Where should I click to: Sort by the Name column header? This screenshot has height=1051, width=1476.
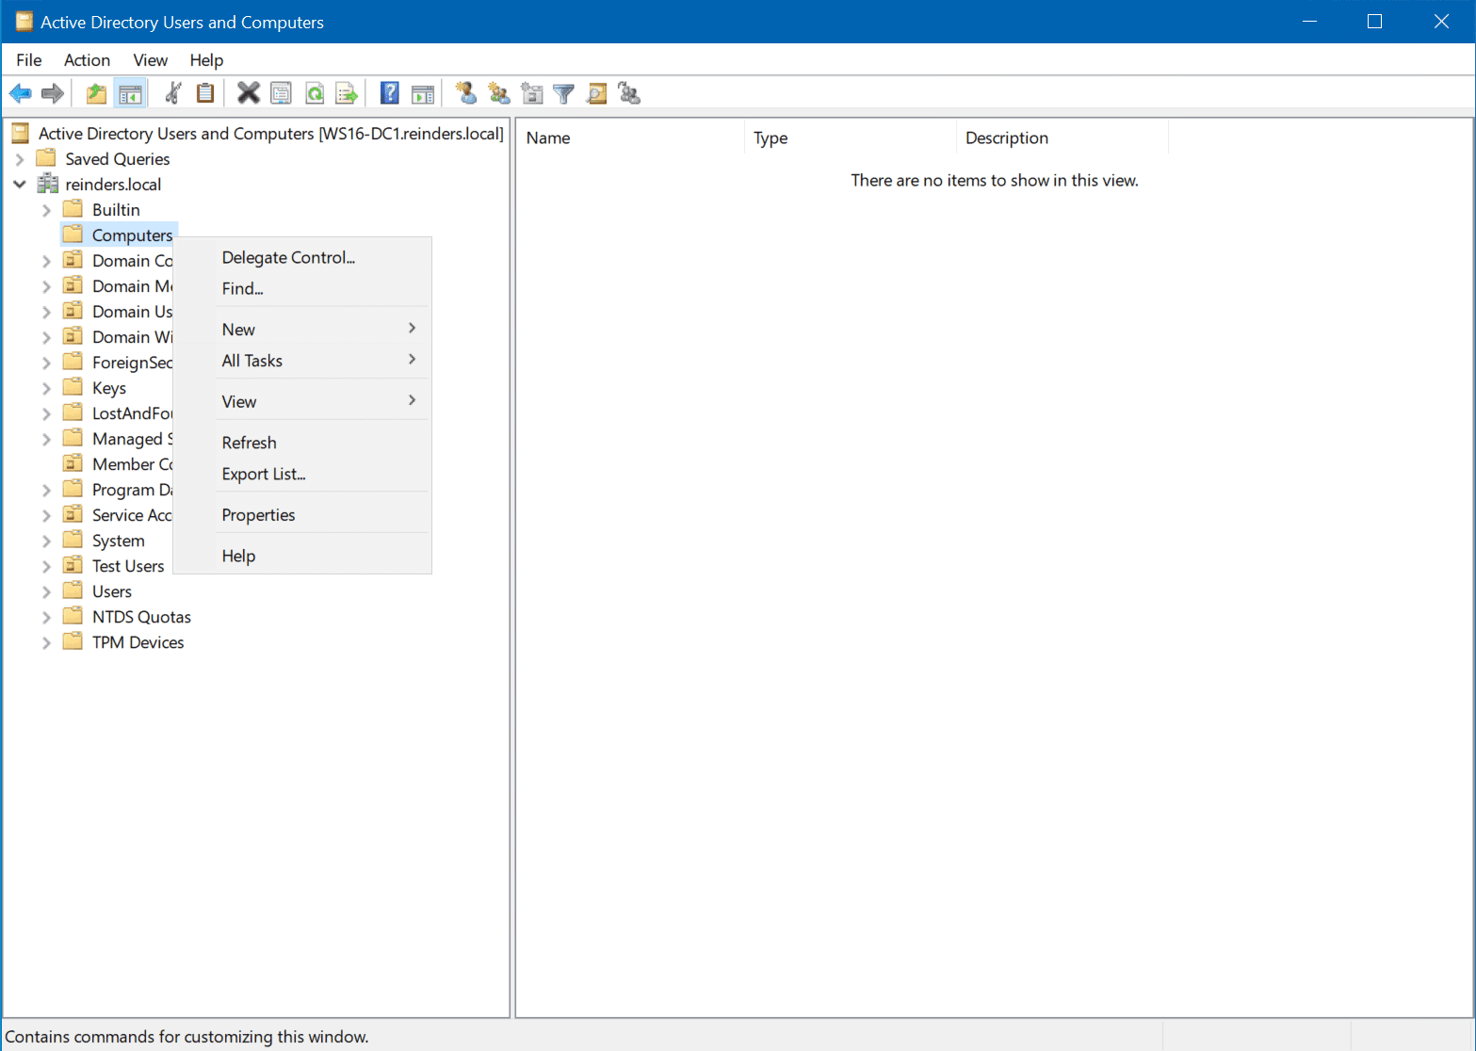click(630, 137)
